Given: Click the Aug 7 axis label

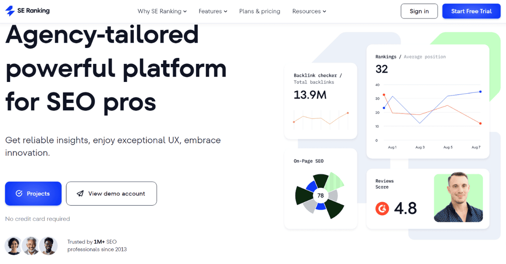Looking at the screenshot, I should pos(476,148).
